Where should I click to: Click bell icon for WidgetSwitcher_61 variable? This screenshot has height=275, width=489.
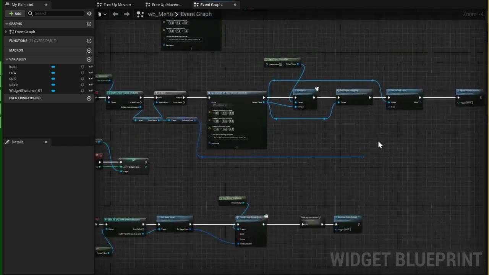[x=82, y=91]
